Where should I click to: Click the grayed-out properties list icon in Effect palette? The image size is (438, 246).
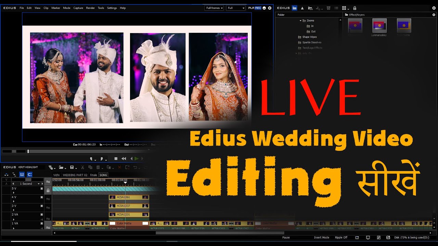(336, 8)
